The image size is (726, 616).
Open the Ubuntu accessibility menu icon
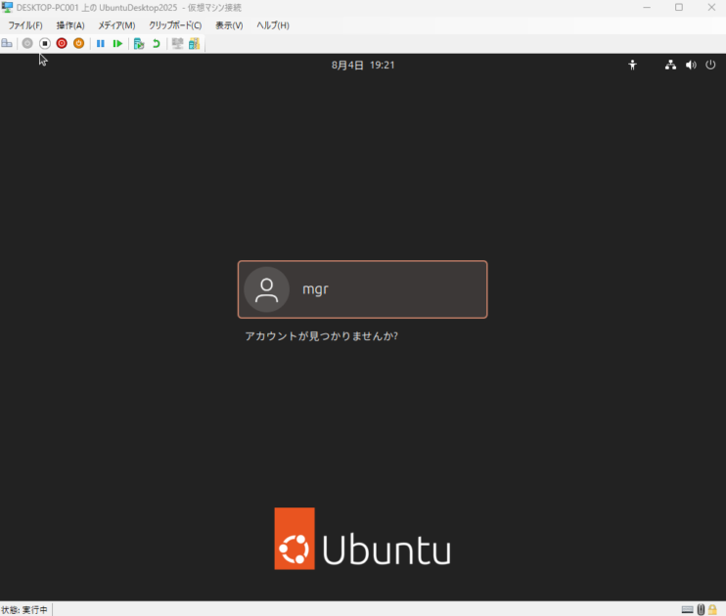[x=632, y=65]
